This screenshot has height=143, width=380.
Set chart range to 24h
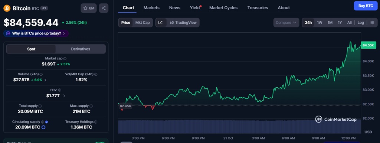(308, 23)
